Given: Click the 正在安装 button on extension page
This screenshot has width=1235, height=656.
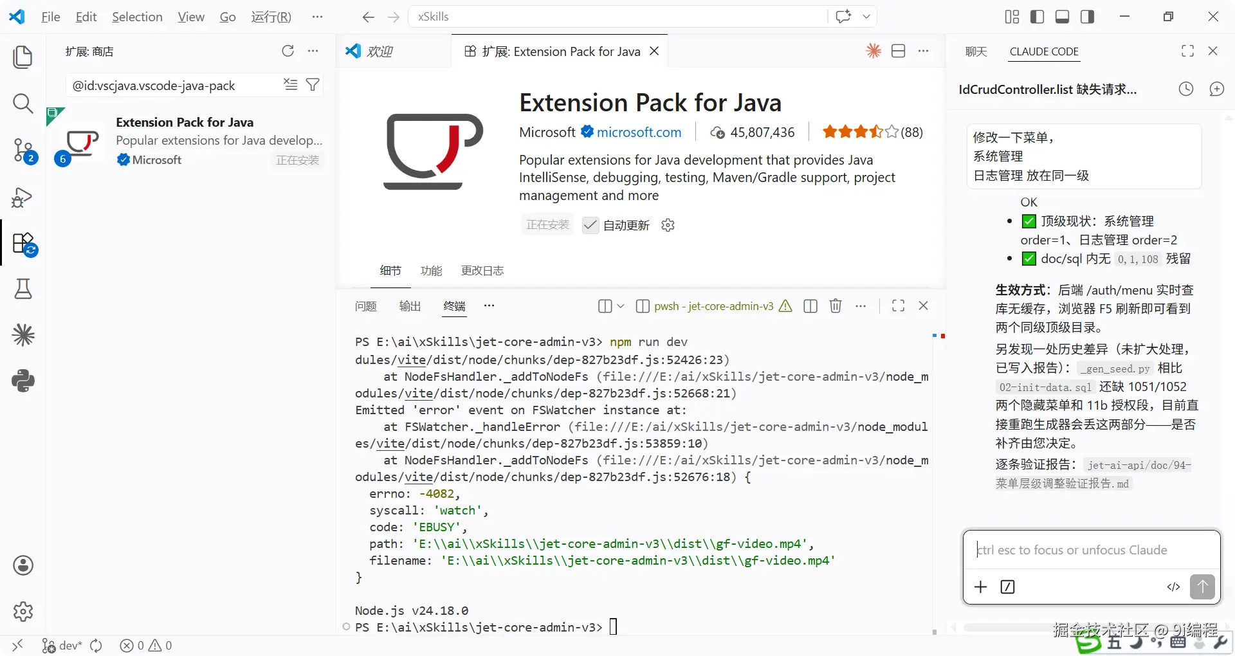Looking at the screenshot, I should (547, 225).
